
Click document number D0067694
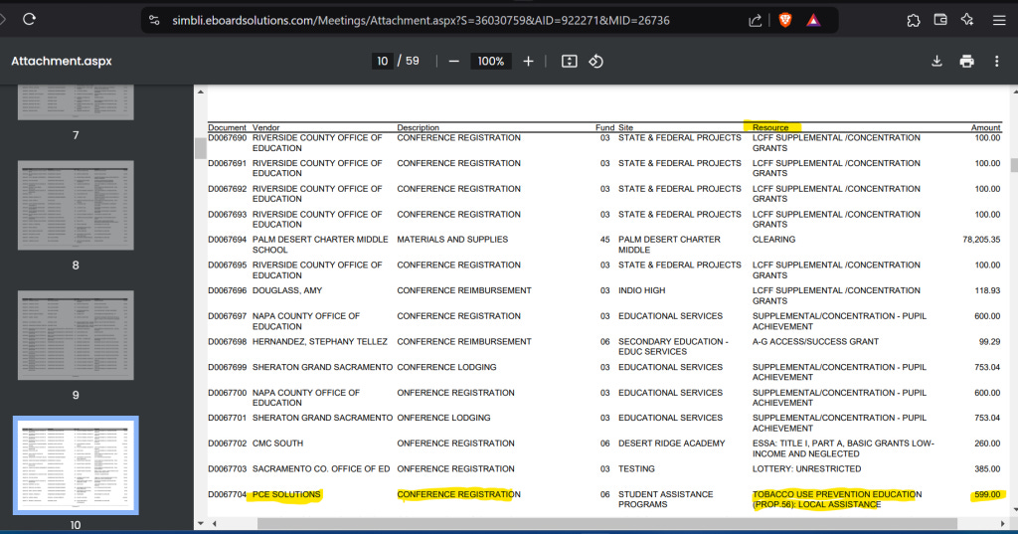pos(228,240)
